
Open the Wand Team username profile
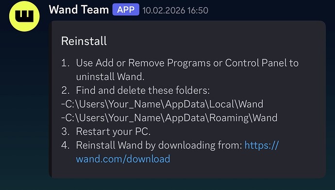pos(79,10)
